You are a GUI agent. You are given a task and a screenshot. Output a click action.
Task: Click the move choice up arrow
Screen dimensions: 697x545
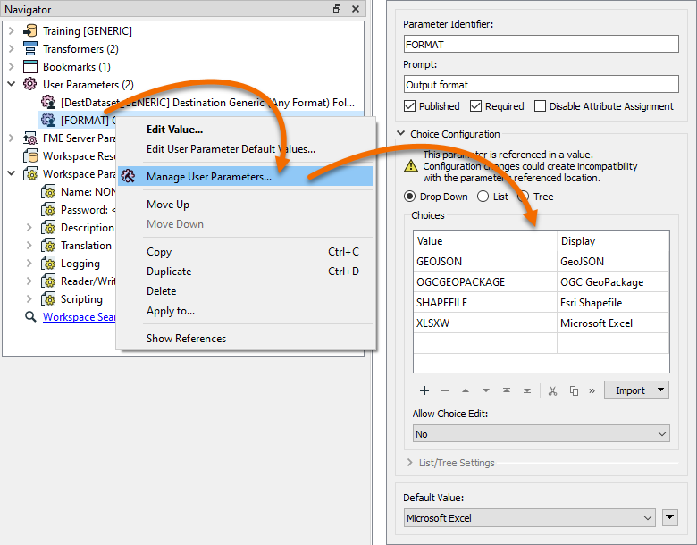click(466, 390)
